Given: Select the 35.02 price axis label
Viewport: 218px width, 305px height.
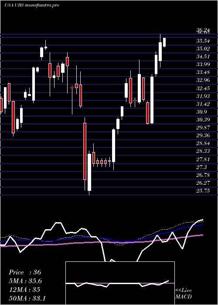Looking at the screenshot, I should [x=203, y=49].
